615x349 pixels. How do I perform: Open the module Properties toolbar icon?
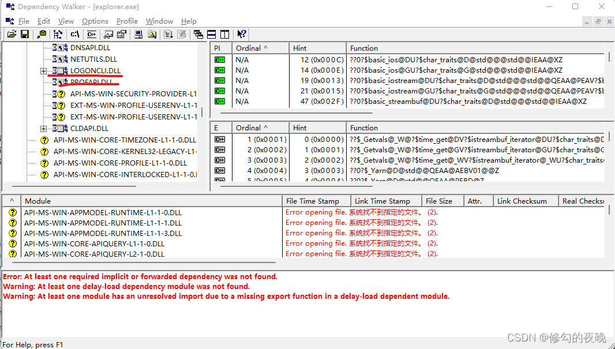point(122,34)
